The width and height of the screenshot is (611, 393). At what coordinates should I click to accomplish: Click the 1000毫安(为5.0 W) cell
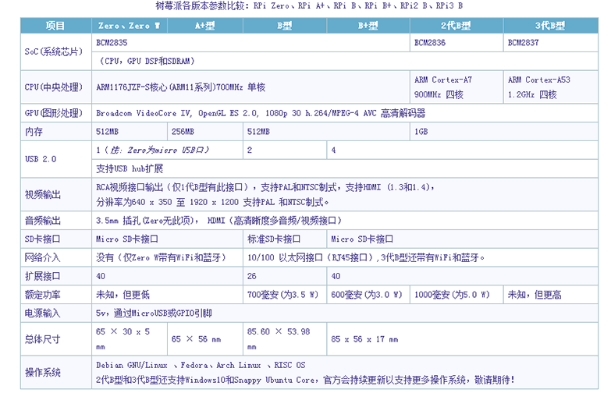[x=456, y=295]
